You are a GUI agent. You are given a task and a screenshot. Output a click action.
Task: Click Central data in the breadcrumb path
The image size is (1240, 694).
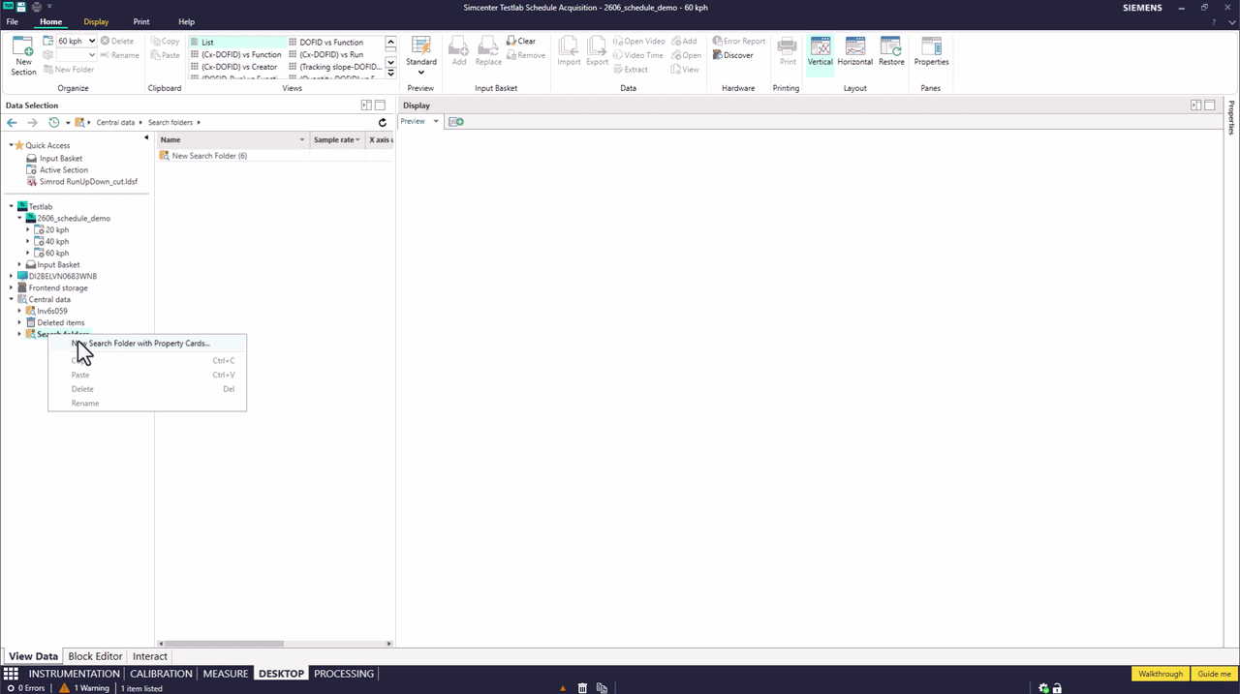point(115,123)
